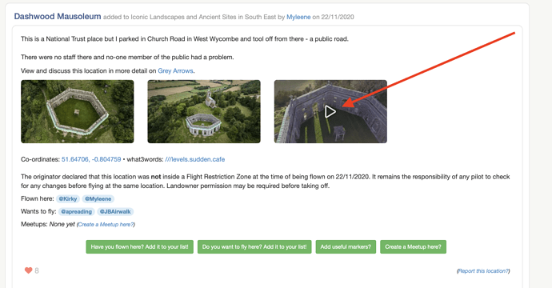
Task: Like the location with heart icon
Action: [x=28, y=270]
